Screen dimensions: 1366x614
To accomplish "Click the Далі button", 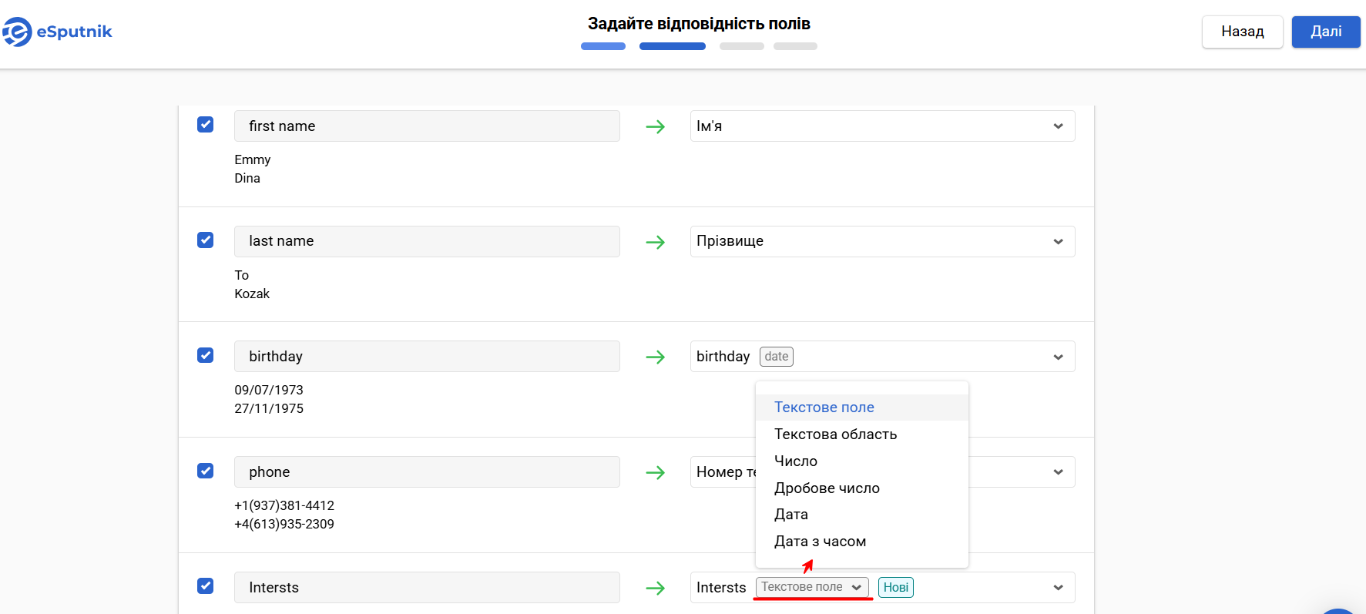I will 1326,32.
